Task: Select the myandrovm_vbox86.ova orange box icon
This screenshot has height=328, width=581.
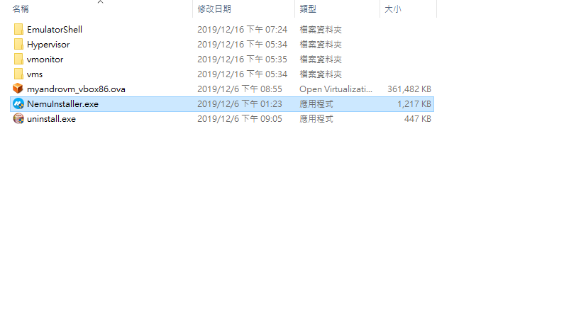Action: tap(18, 89)
